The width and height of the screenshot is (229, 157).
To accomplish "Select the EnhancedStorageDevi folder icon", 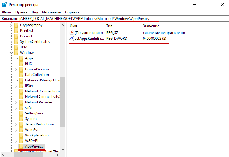I will [x=21, y=80].
